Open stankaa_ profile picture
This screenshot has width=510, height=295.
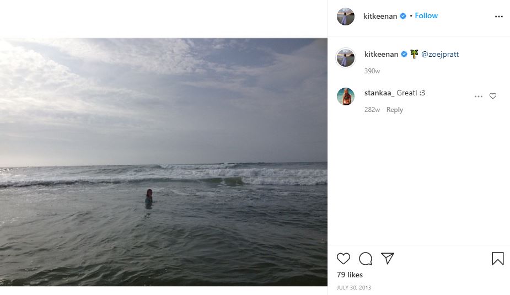coord(345,96)
